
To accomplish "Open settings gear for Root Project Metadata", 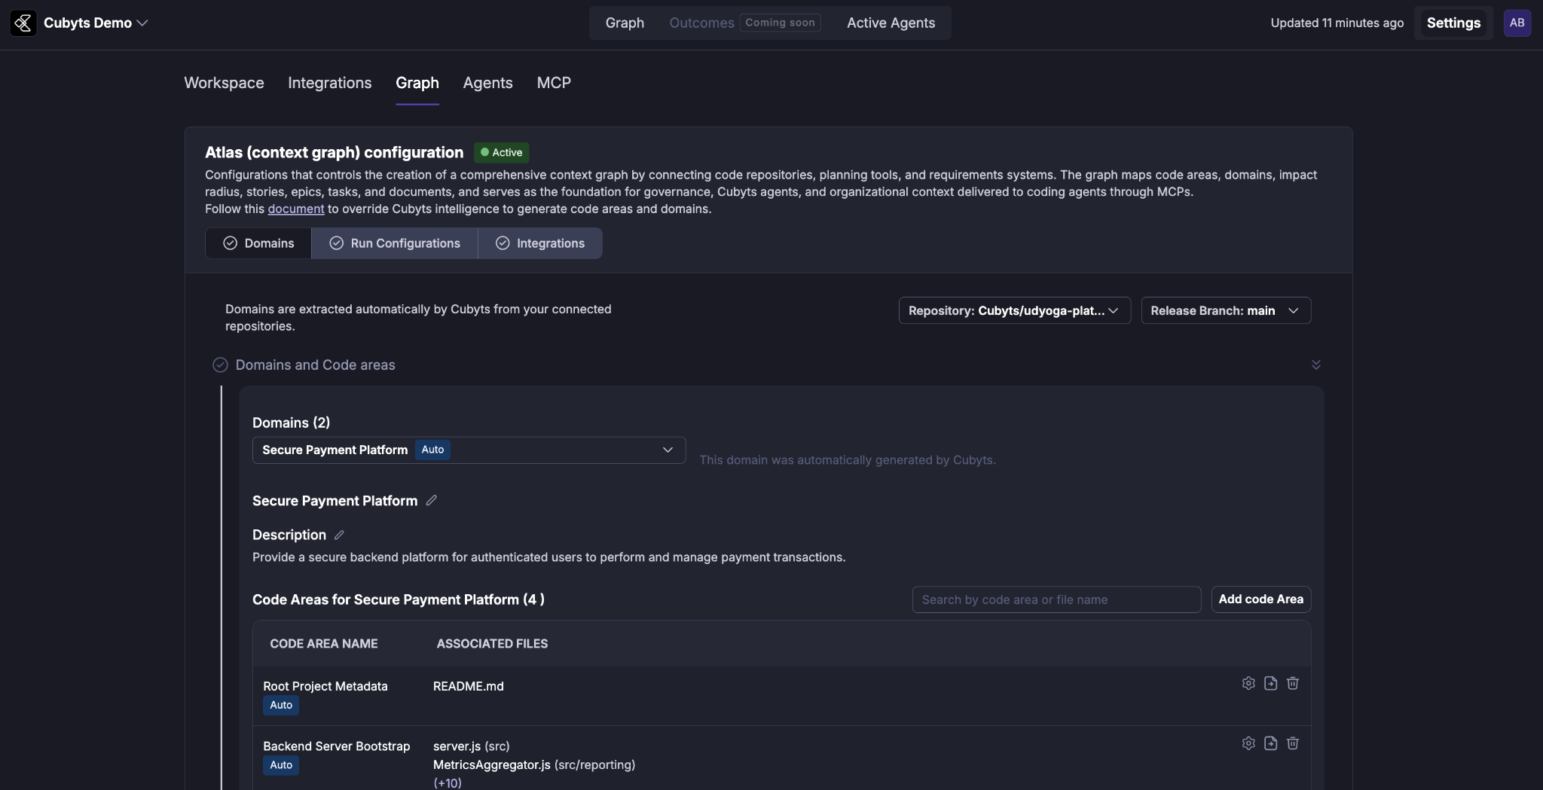I will pyautogui.click(x=1248, y=683).
